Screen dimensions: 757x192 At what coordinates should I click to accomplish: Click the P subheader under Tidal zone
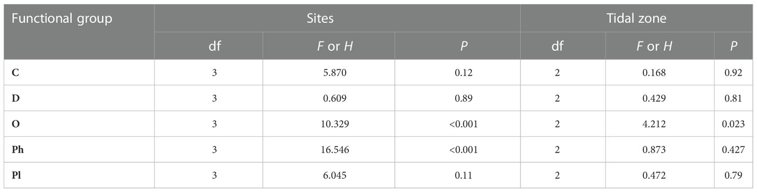733,47
